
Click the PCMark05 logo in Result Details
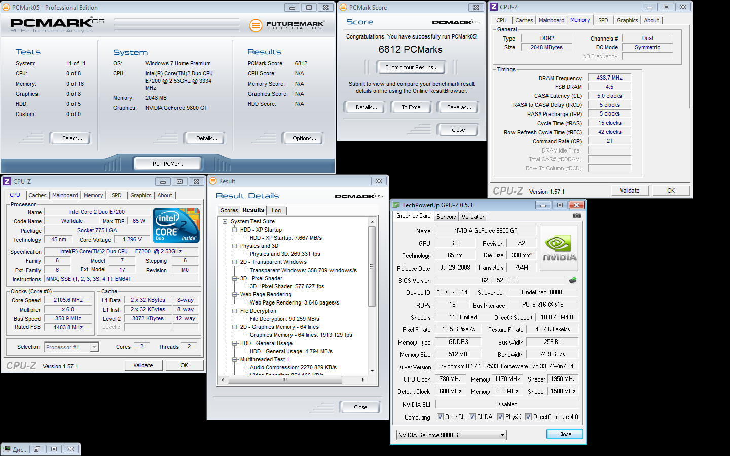click(x=358, y=196)
